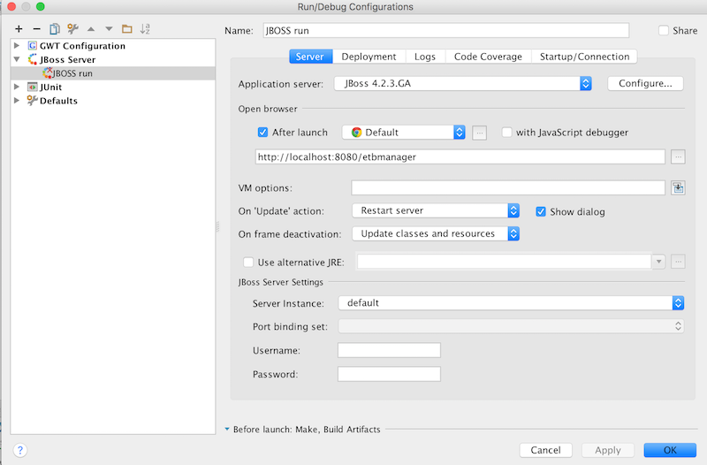Screen dimensions: 707x465
Task: Copy the selected configuration
Action: click(55, 29)
